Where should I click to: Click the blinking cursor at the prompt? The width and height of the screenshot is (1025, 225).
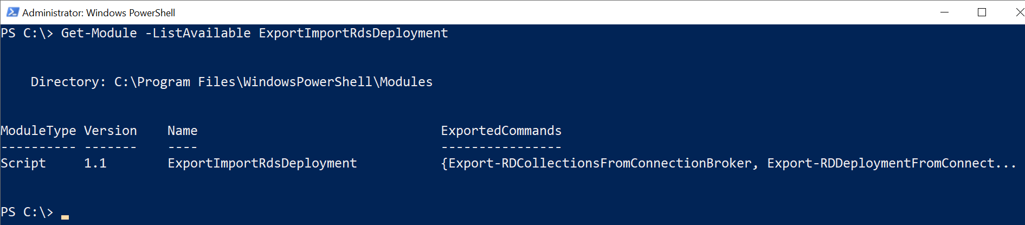click(65, 217)
